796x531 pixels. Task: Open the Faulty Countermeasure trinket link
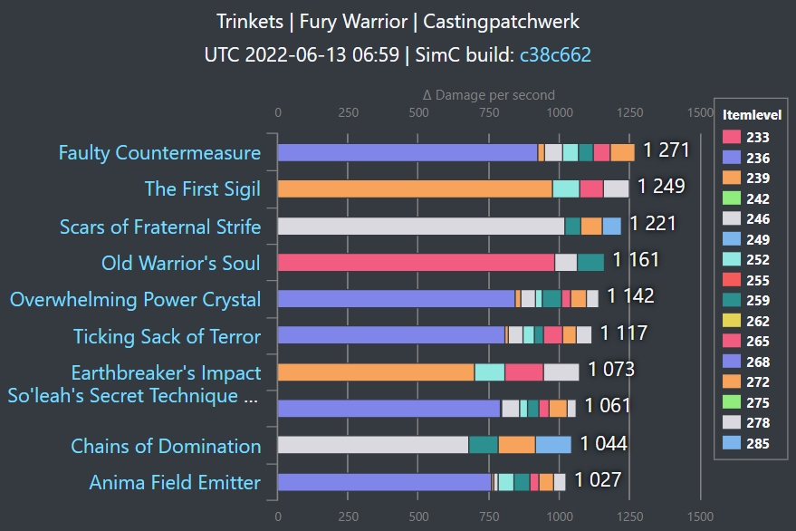tap(159, 153)
